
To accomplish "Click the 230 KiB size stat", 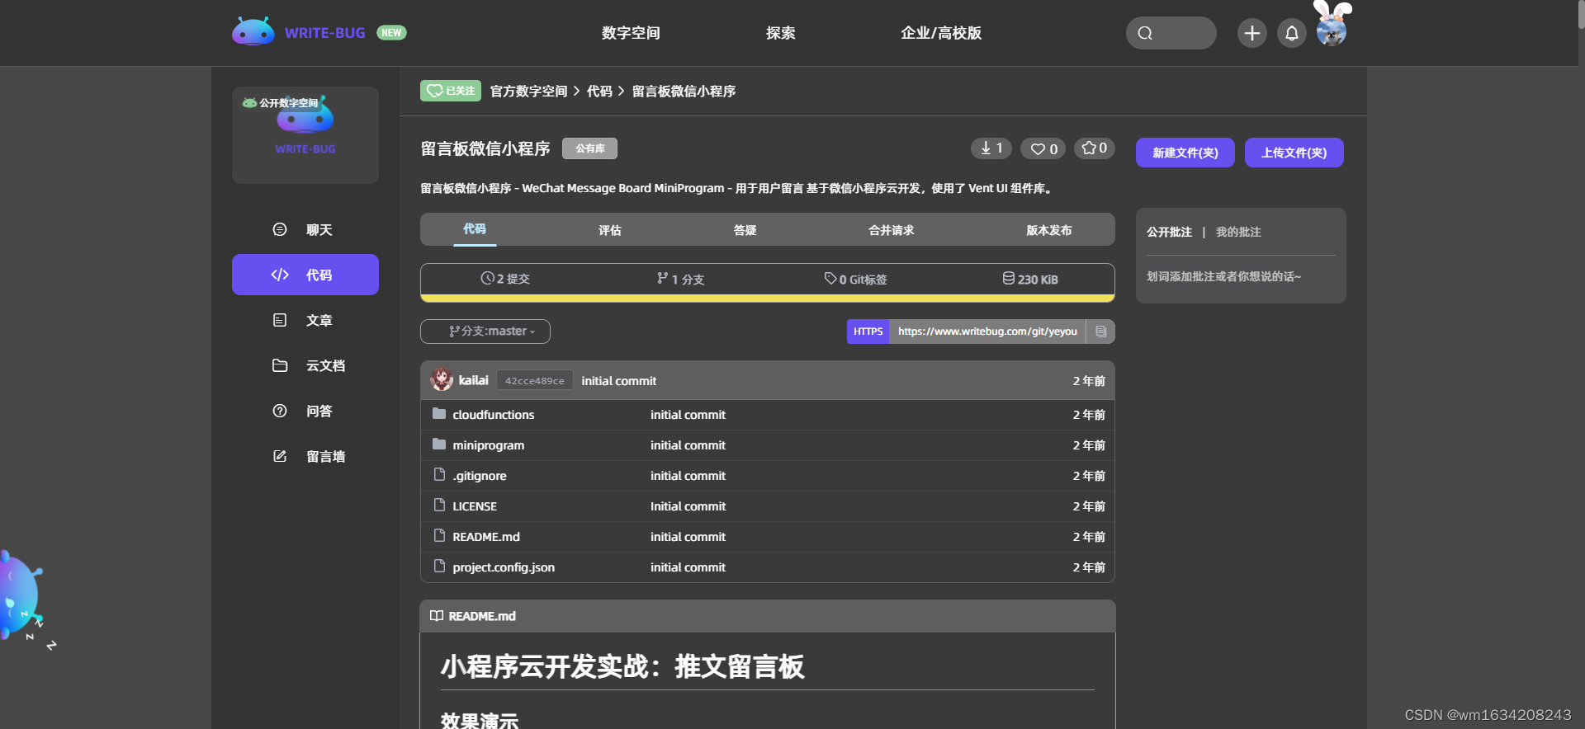I will pos(1030,279).
